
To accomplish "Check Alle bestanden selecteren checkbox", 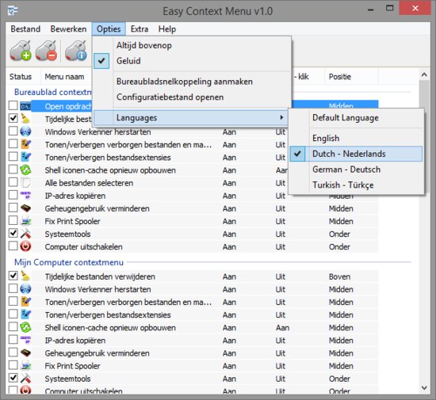I will (13, 182).
